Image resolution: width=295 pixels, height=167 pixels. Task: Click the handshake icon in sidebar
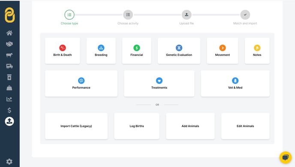(x=9, y=44)
